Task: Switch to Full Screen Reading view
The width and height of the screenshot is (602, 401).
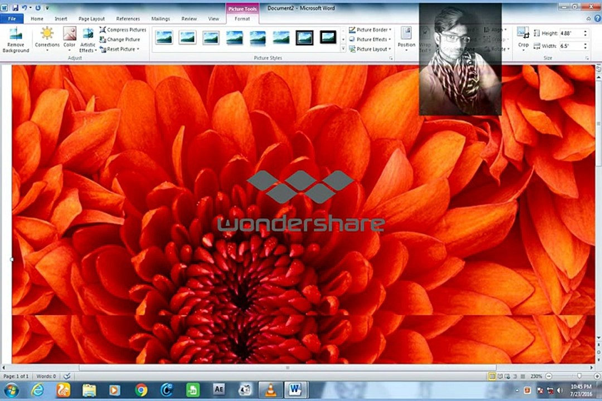Action: (x=500, y=376)
